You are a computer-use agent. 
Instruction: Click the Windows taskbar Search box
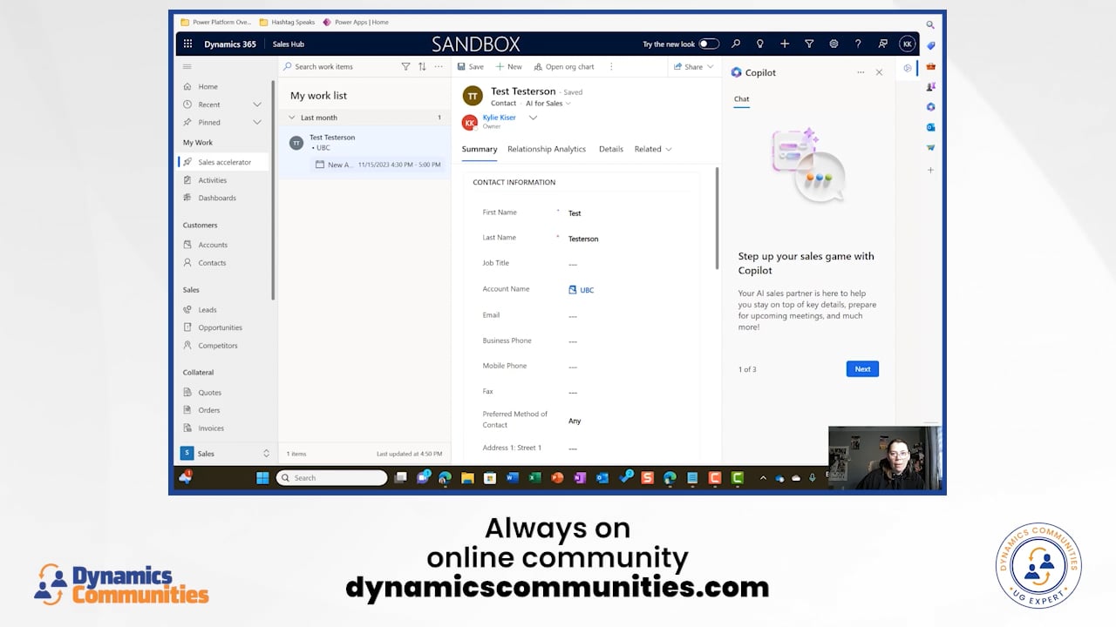coord(331,477)
